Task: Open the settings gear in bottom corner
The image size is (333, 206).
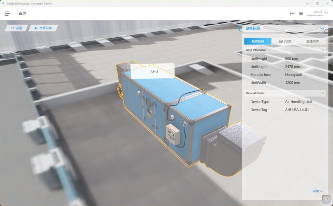Action: coord(326,199)
